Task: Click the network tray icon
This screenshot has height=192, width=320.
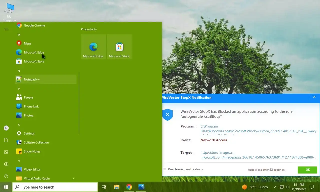Action: [282, 187]
